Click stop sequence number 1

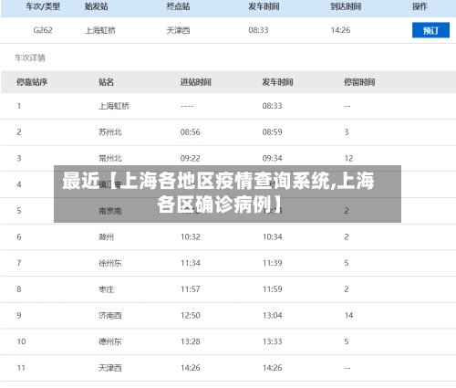(19, 106)
